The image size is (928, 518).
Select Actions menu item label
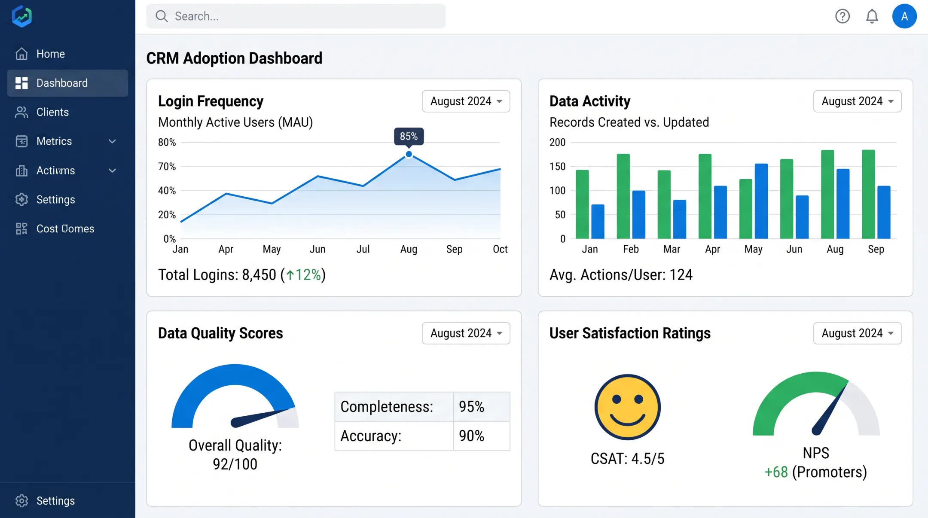[x=55, y=171]
